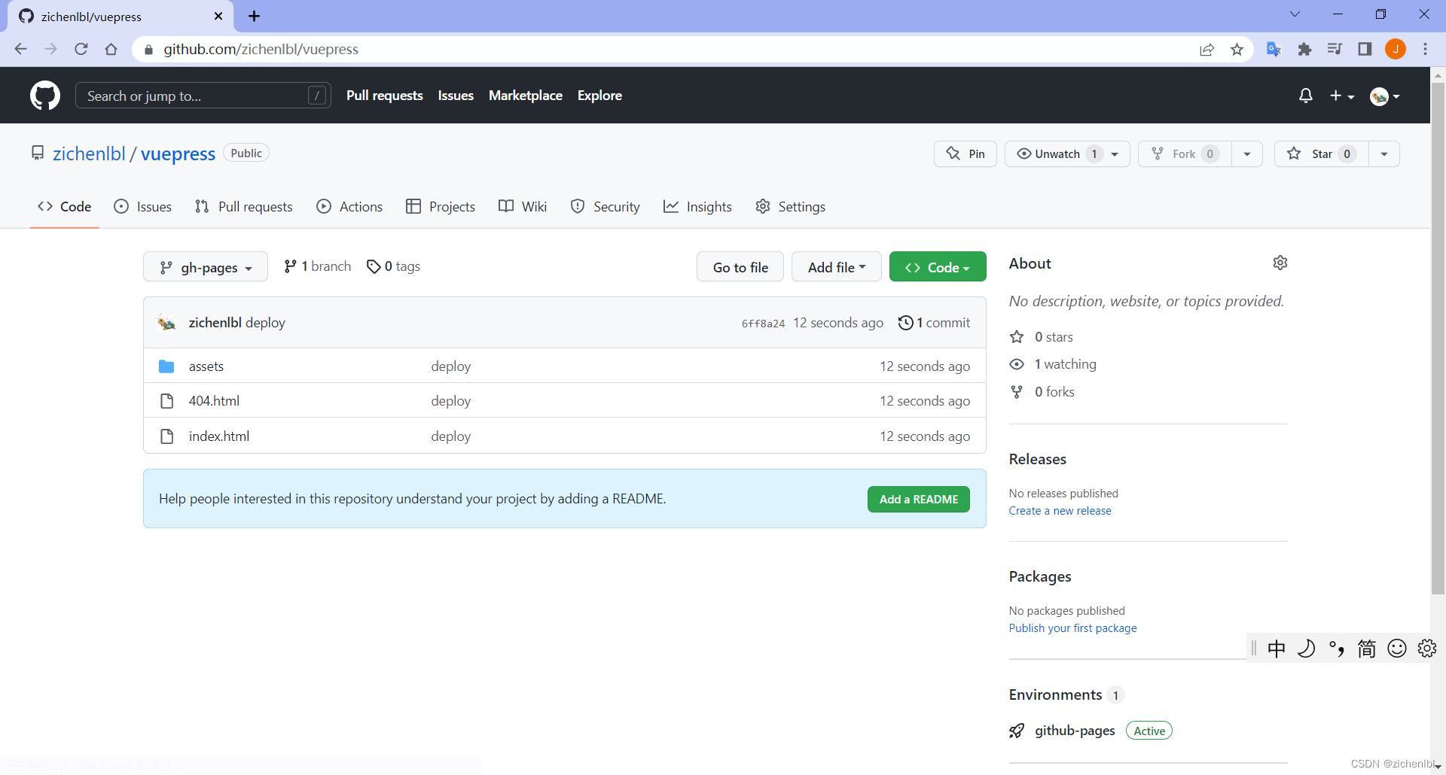Open the user avatar menu

click(x=1385, y=96)
